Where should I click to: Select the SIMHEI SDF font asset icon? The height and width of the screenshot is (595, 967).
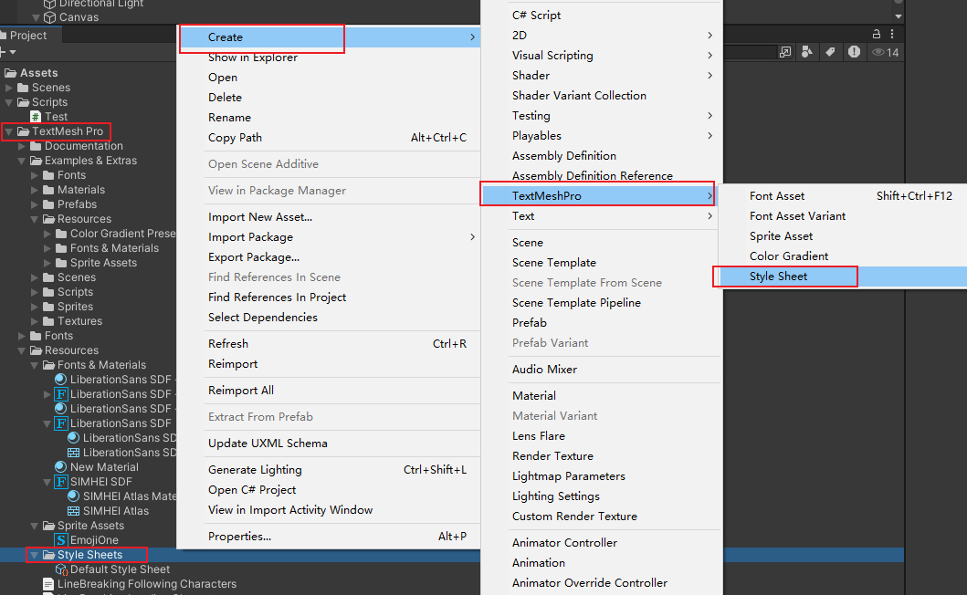coord(61,482)
